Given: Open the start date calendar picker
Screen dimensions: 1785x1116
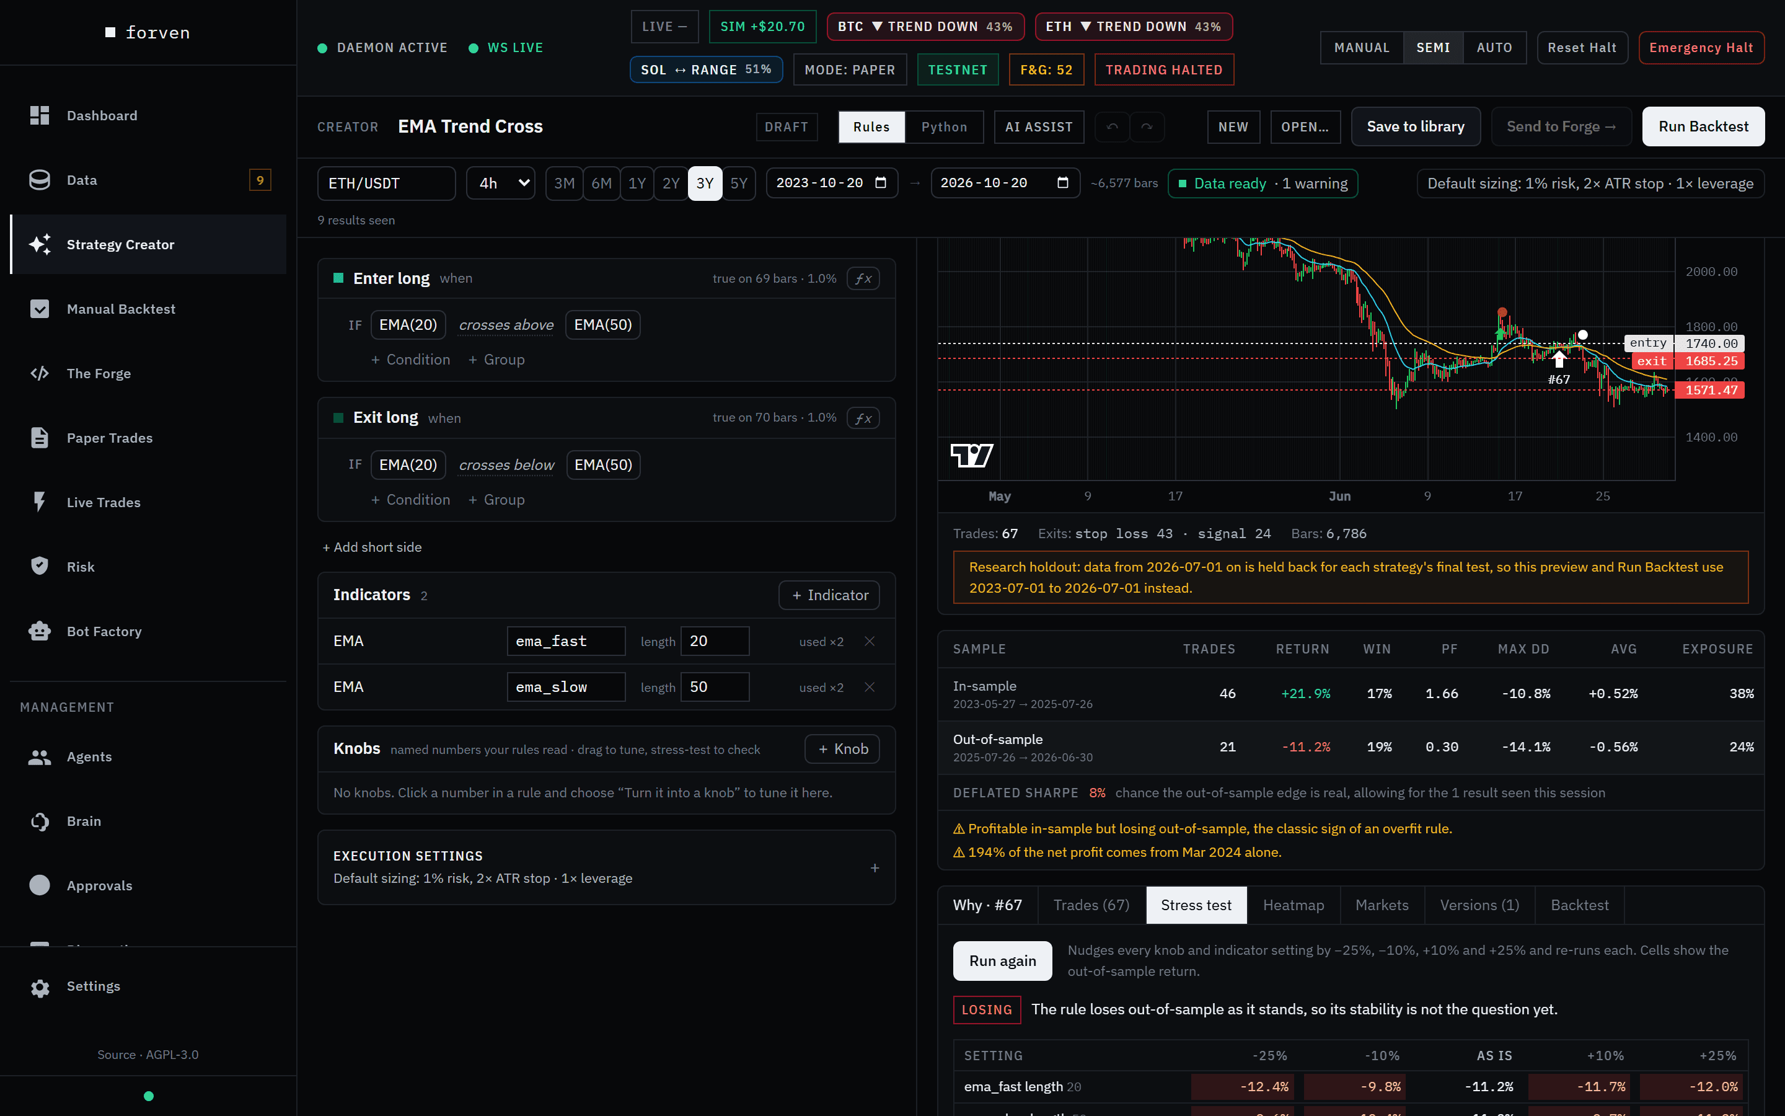Looking at the screenshot, I should pyautogui.click(x=881, y=183).
